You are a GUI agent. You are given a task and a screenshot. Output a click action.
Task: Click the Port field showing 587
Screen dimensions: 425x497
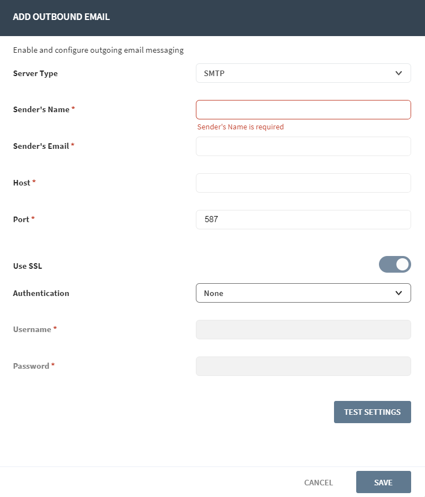click(x=303, y=220)
